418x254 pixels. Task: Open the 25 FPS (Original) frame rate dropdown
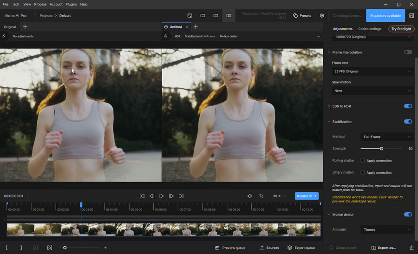click(372, 72)
